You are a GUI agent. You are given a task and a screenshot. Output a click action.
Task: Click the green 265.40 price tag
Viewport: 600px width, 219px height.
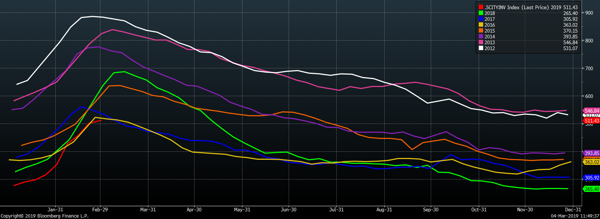(x=592, y=189)
